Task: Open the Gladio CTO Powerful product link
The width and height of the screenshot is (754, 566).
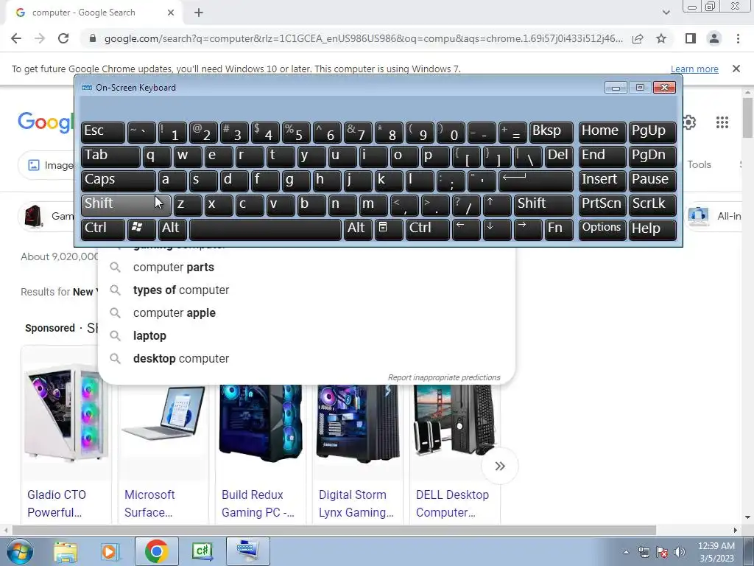Action: 56,503
